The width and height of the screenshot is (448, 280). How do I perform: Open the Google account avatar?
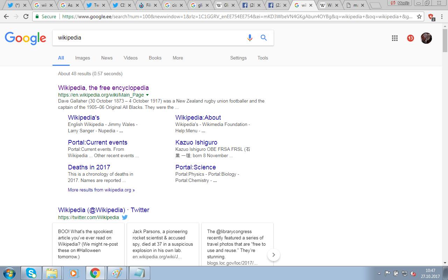point(426,38)
